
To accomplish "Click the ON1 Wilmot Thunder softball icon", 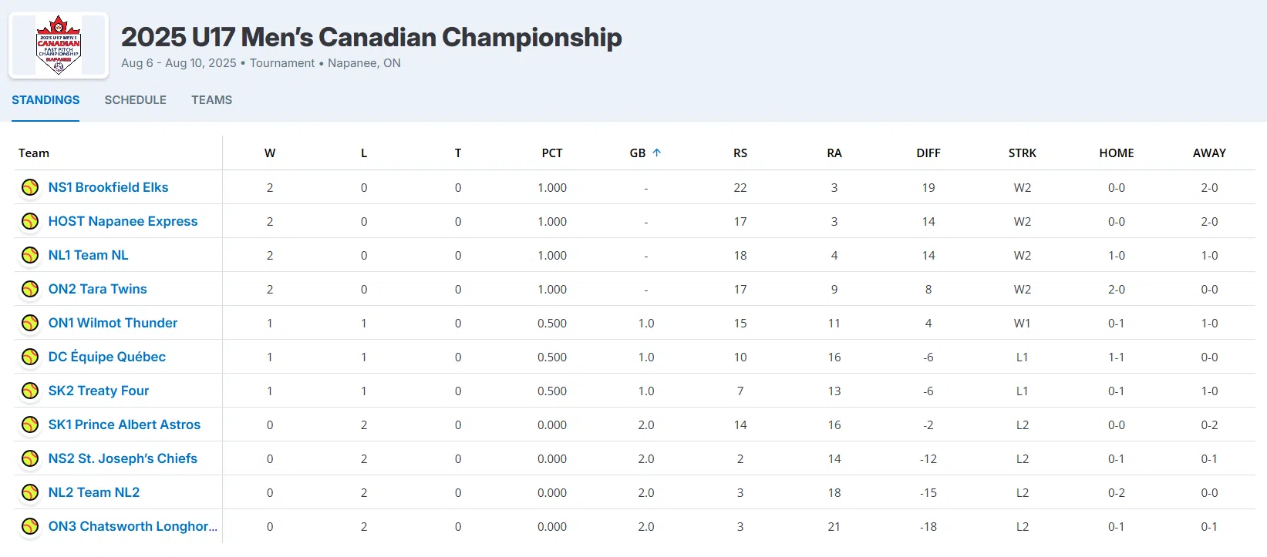I will coord(30,323).
